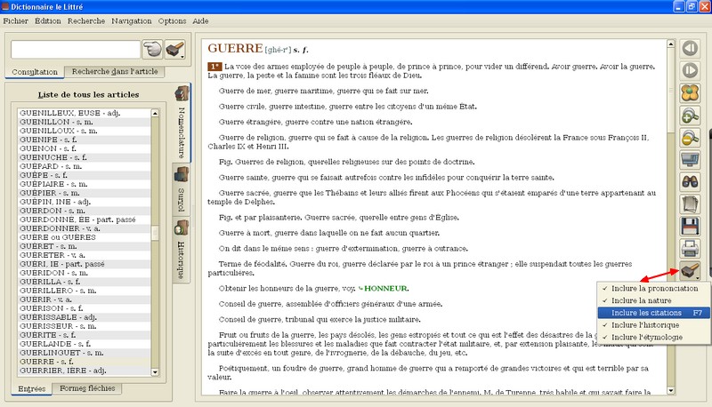Select GUENILLOUX entry in list
712x407 pixels.
[84, 131]
